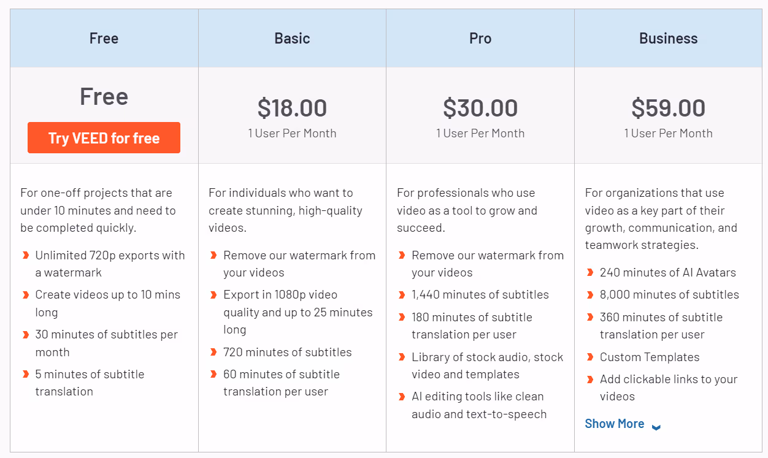
Task: Click the bullet arrow beside 720 minutes of subtitles
Action: click(213, 353)
